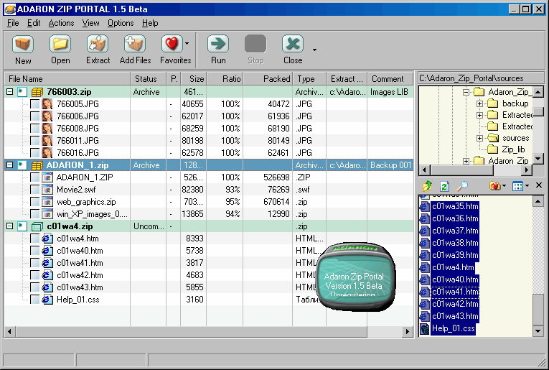Sort by the Ratio column header

[x=225, y=79]
